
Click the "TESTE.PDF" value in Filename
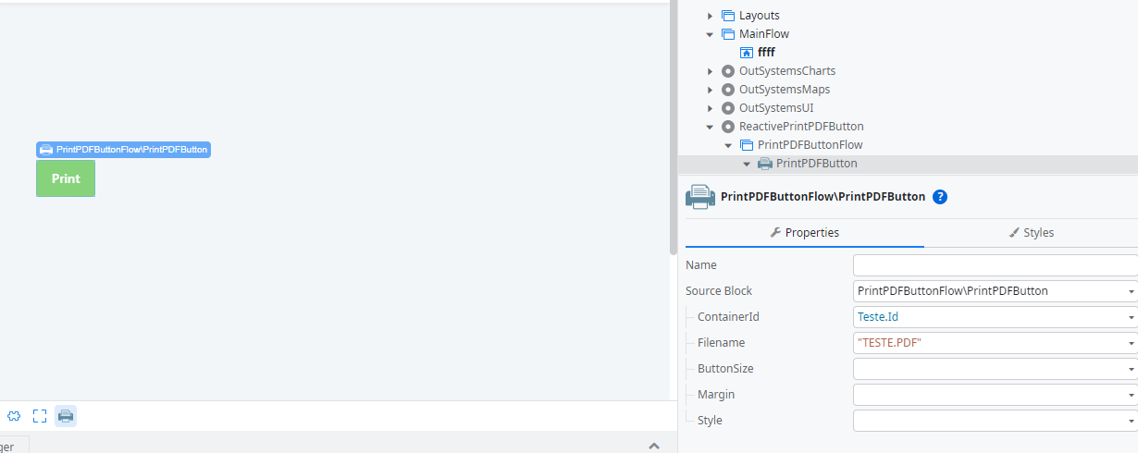coord(889,343)
